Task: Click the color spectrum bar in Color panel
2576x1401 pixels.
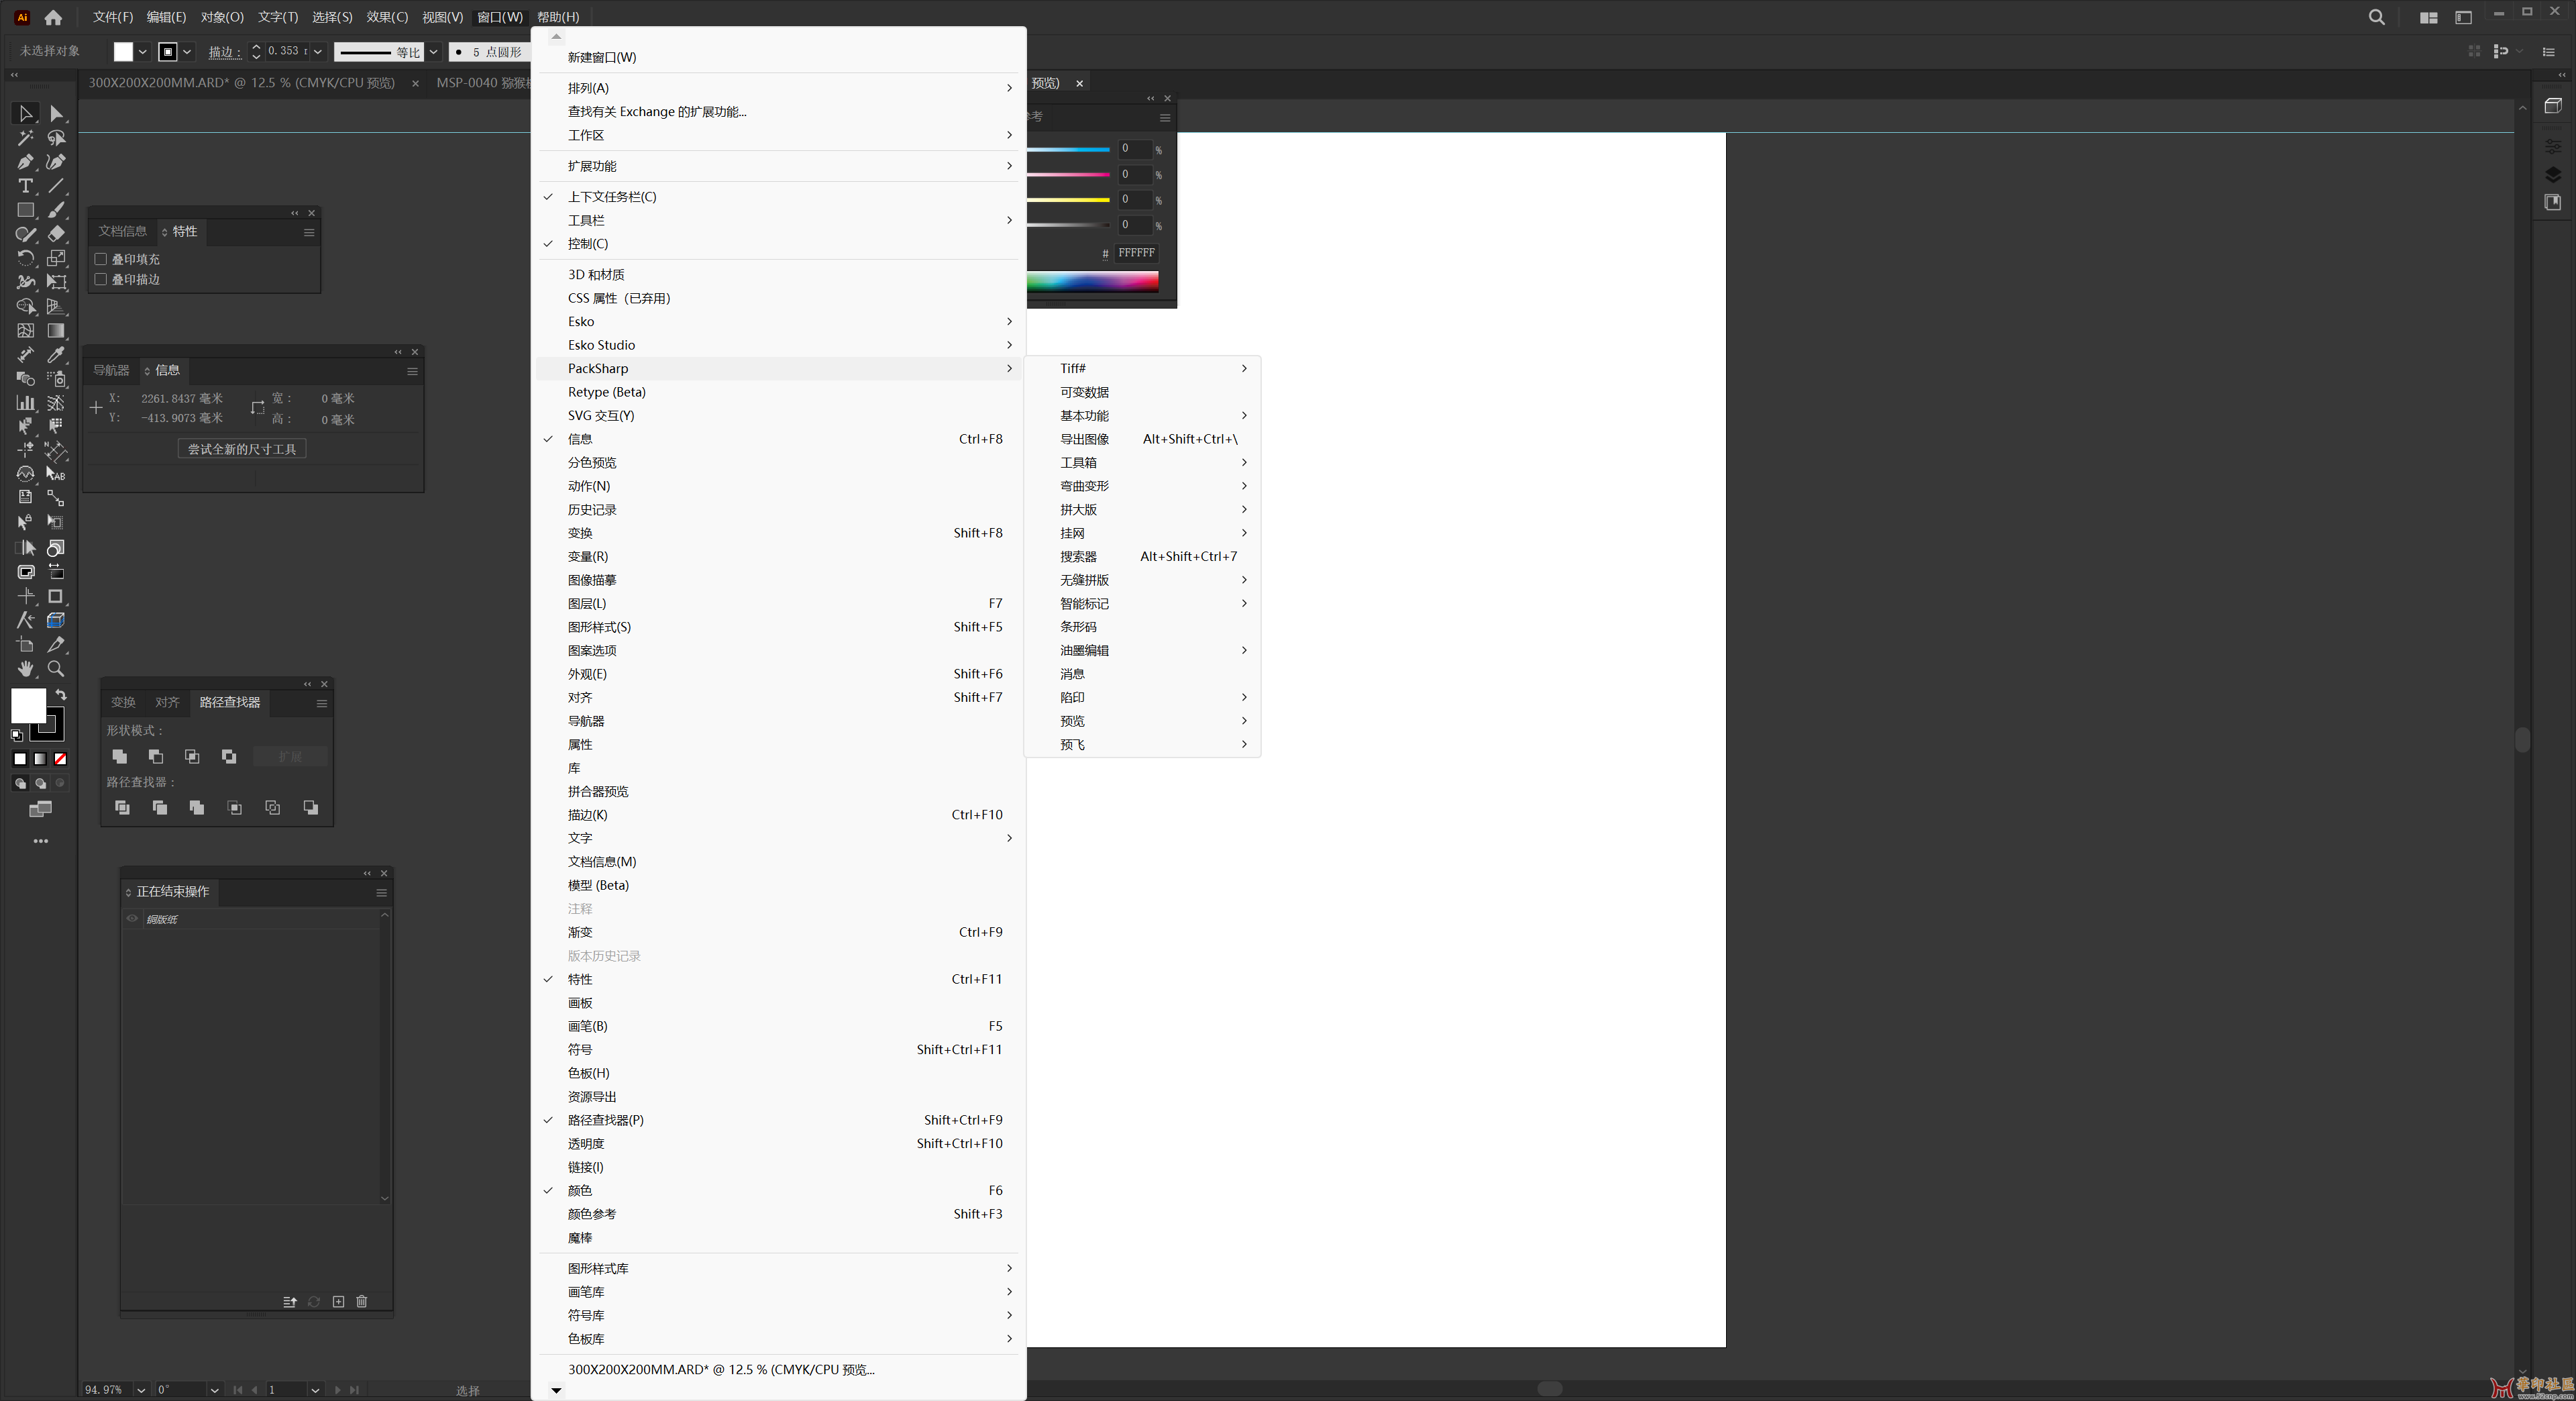Action: coord(1092,282)
